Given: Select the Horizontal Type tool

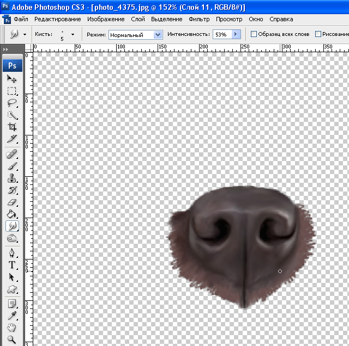Looking at the screenshot, I should click(x=11, y=265).
